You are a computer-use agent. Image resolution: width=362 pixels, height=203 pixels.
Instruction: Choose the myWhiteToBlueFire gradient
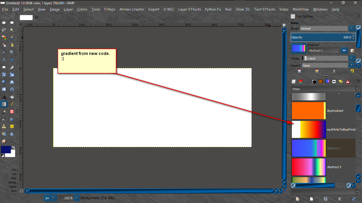click(323, 130)
